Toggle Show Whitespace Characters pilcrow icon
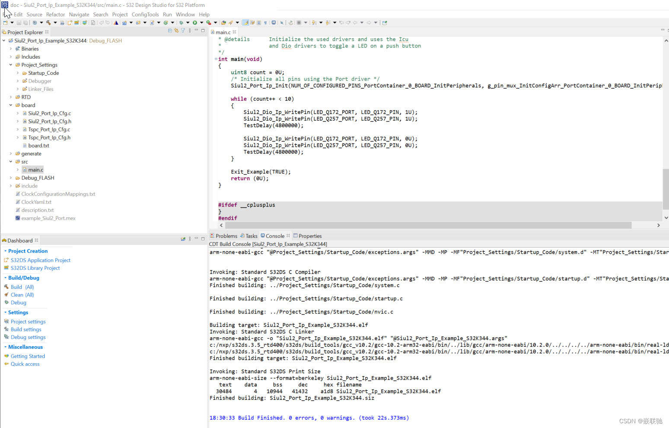The height and width of the screenshot is (428, 669). [x=265, y=22]
